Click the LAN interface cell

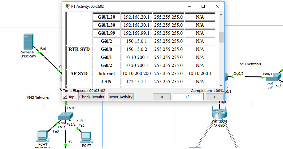pyautogui.click(x=107, y=81)
